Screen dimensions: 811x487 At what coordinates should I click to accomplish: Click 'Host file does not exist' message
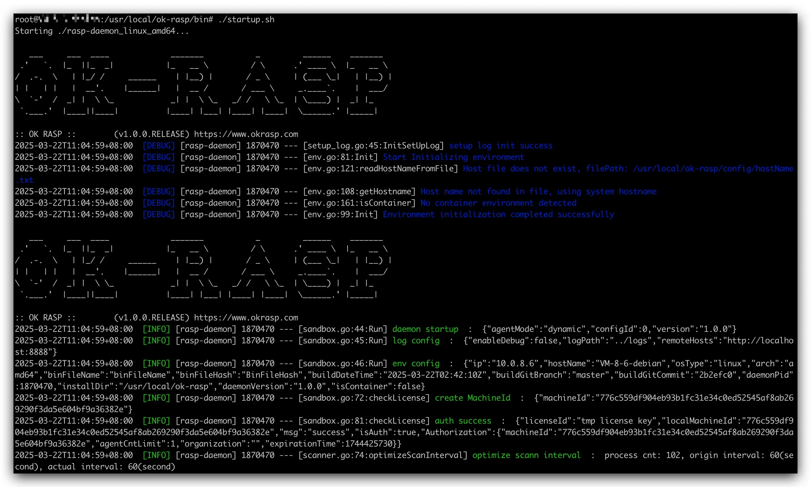click(x=521, y=169)
